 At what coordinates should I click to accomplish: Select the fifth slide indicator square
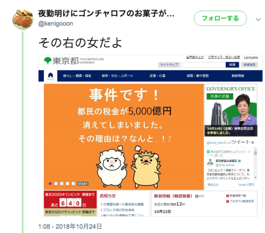tap(73, 183)
